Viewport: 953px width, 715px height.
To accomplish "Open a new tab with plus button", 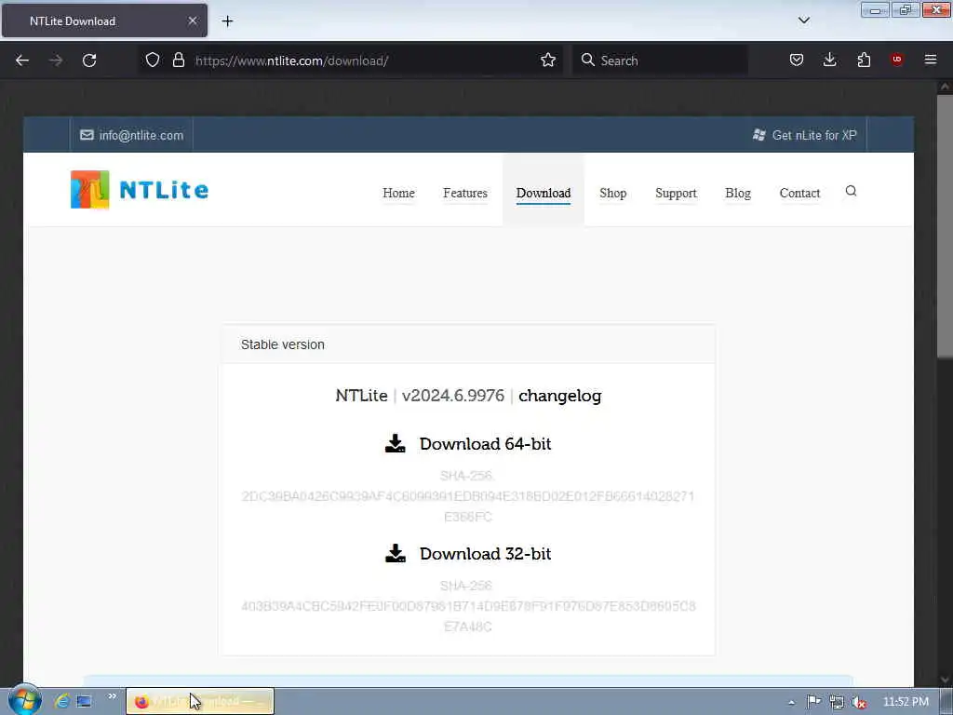I will coord(227,21).
